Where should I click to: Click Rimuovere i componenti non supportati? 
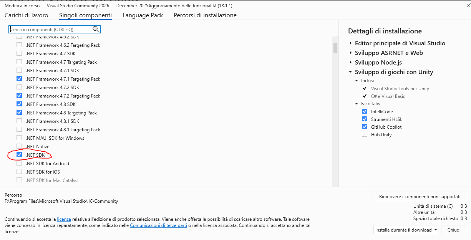pos(420,196)
